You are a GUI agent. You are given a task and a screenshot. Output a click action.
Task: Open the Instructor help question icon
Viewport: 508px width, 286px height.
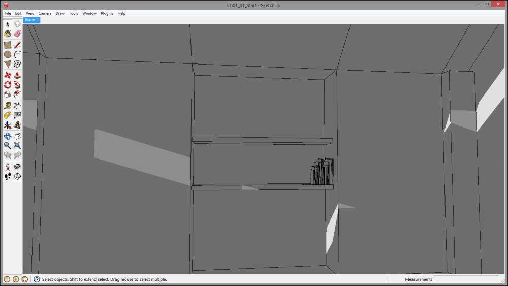click(37, 279)
